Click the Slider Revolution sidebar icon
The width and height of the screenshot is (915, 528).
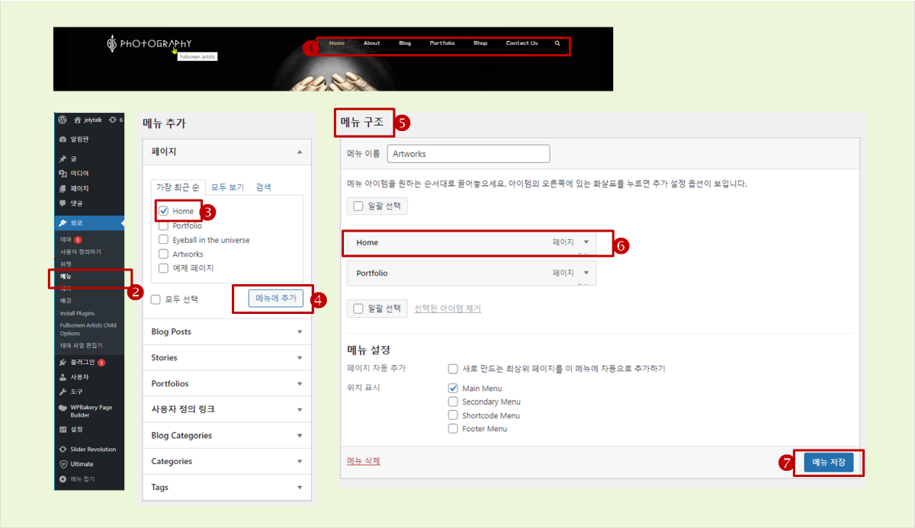click(x=63, y=450)
